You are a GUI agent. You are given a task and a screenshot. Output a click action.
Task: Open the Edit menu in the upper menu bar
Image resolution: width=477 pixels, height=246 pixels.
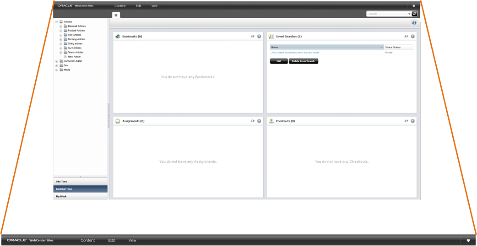[138, 6]
